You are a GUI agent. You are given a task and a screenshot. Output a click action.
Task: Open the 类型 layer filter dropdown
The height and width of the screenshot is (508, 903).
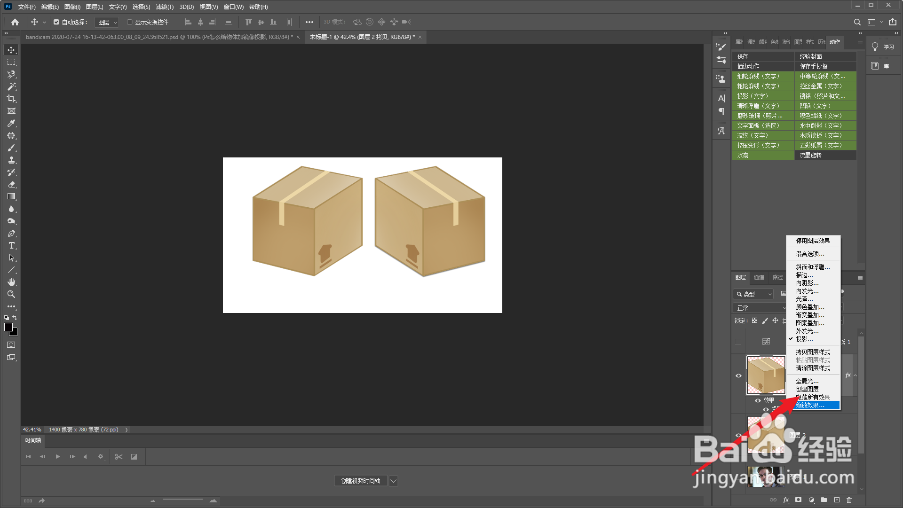tap(753, 294)
